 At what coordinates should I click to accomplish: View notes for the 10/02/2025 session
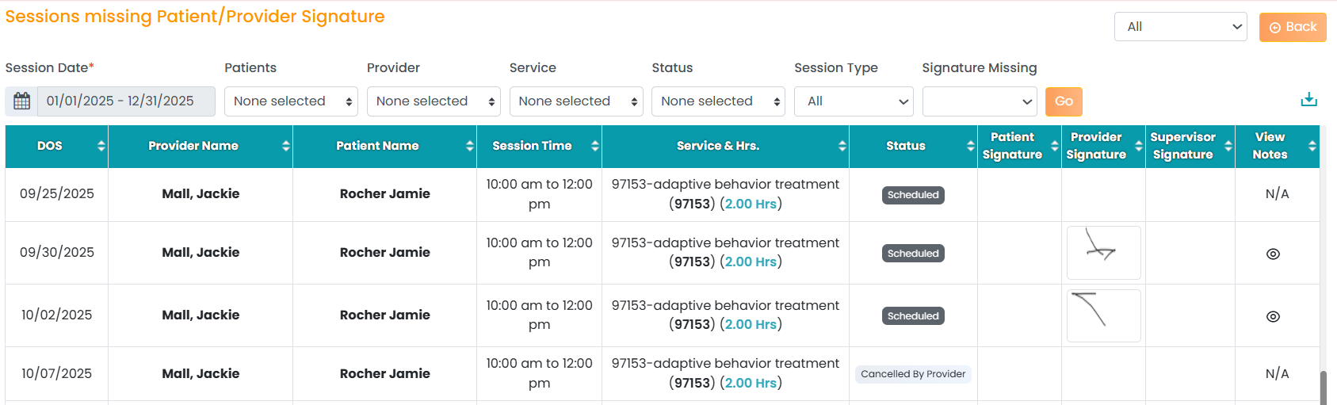tap(1273, 316)
